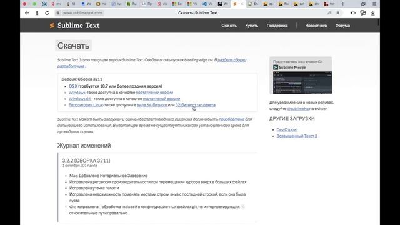
Task: Reload the Sublime Text page
Action: click(47, 13)
